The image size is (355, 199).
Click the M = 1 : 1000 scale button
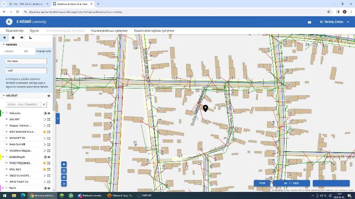pos(292,183)
